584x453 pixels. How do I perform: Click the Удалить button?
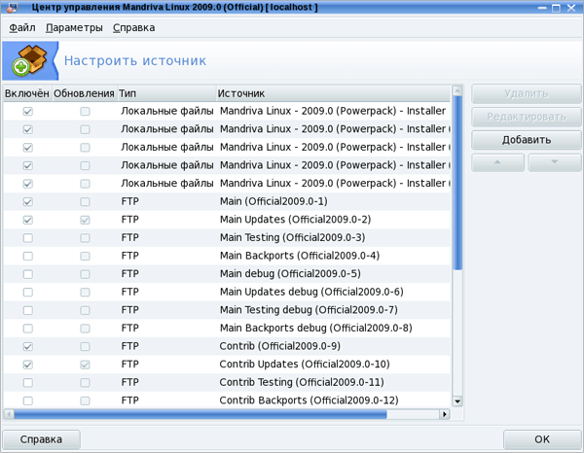click(526, 93)
